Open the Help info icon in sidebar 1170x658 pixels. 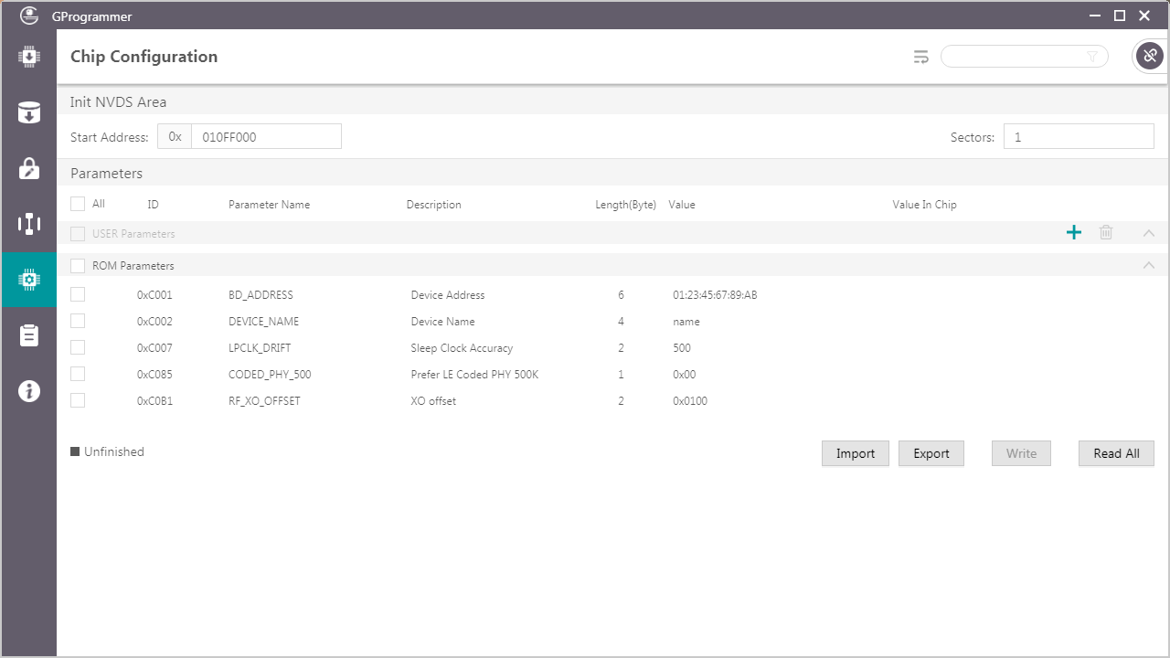[x=28, y=391]
